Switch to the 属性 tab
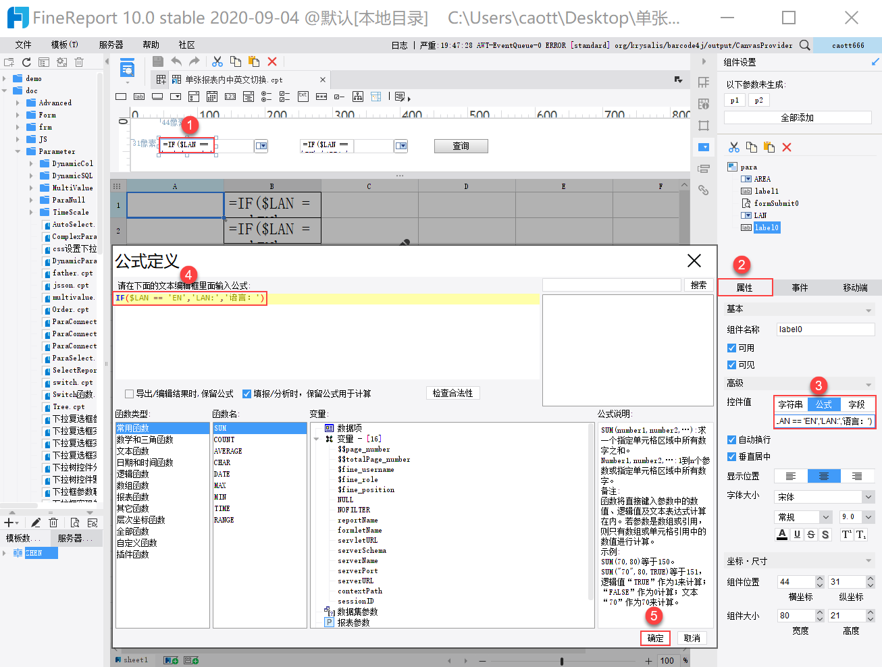 [745, 288]
